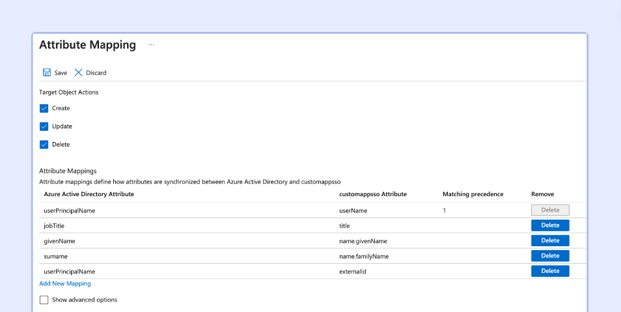Screen dimensions: 621x312
Task: Click Add New Mapping link
Action: pos(65,284)
